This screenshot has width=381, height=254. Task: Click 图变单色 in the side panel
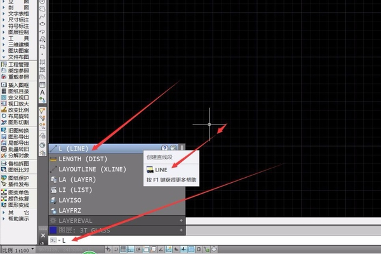pos(18,192)
